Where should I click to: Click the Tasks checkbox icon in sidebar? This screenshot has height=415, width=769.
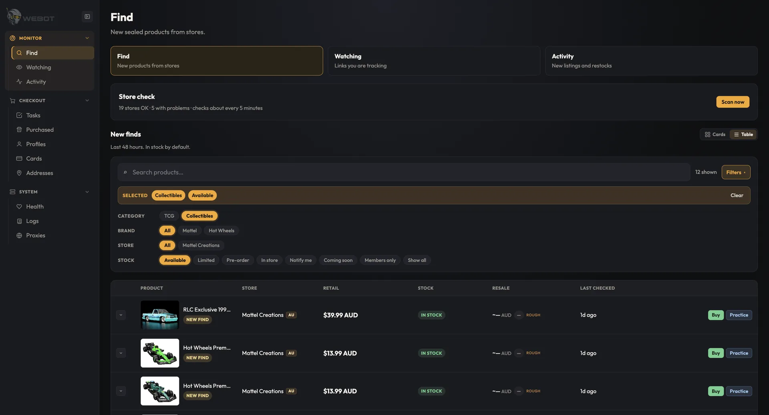pyautogui.click(x=19, y=115)
